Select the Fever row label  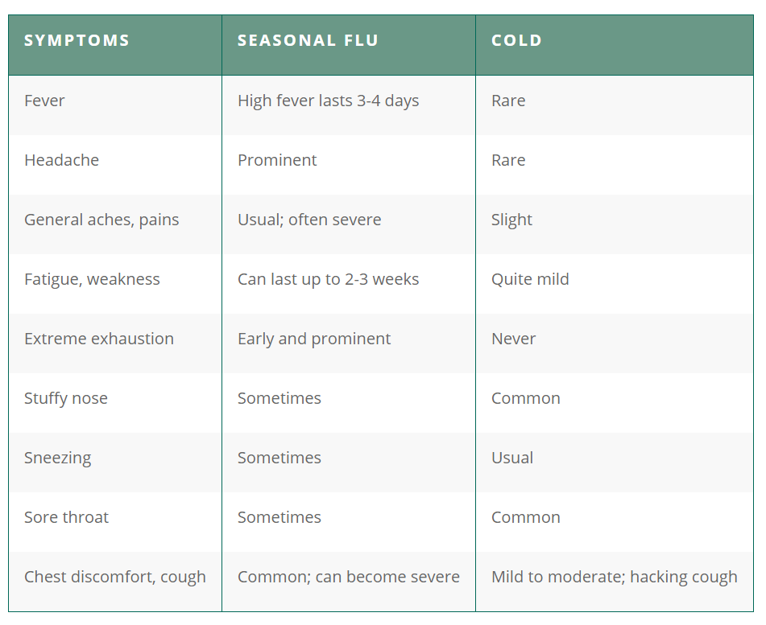coord(44,101)
